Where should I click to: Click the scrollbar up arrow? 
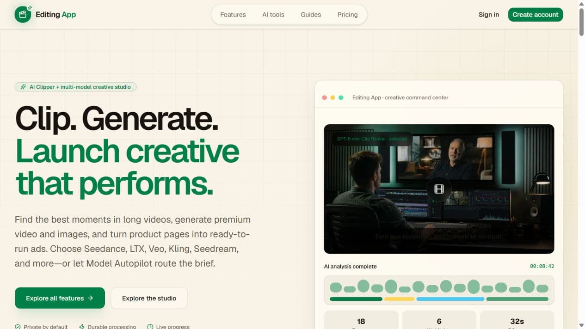coord(581,3)
